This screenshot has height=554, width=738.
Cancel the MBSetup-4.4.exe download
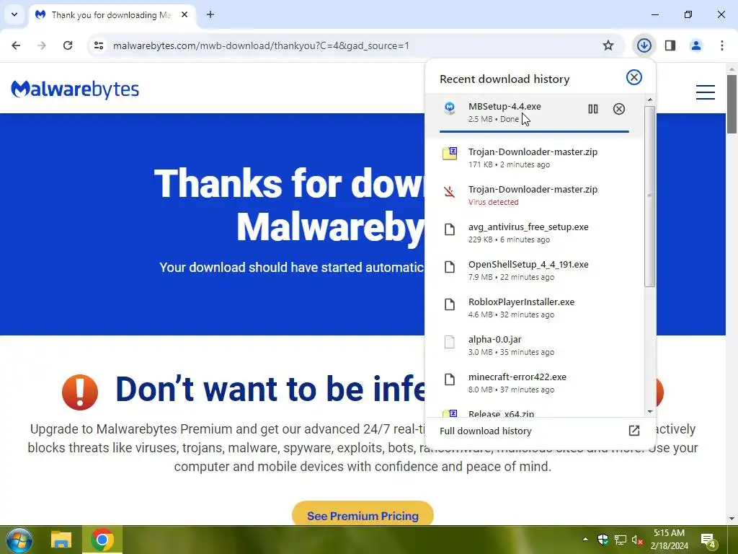619,109
